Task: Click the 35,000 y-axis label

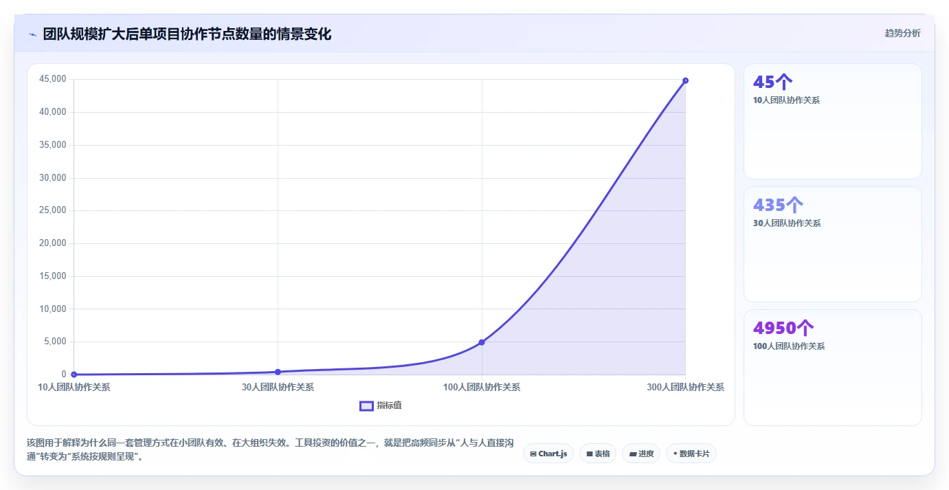Action: [x=53, y=145]
